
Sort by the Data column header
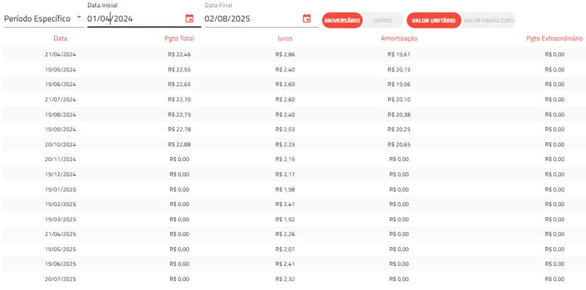61,38
